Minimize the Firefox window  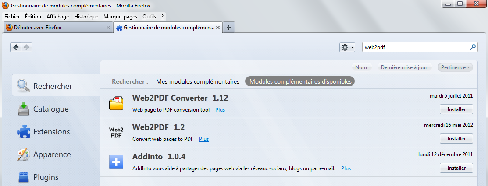tap(449, 4)
